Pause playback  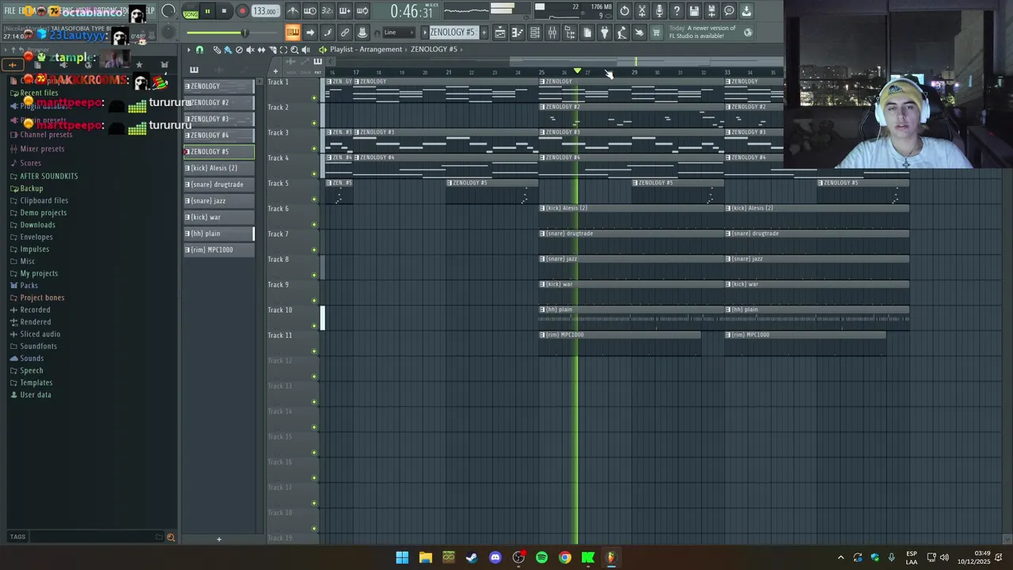coord(207,12)
